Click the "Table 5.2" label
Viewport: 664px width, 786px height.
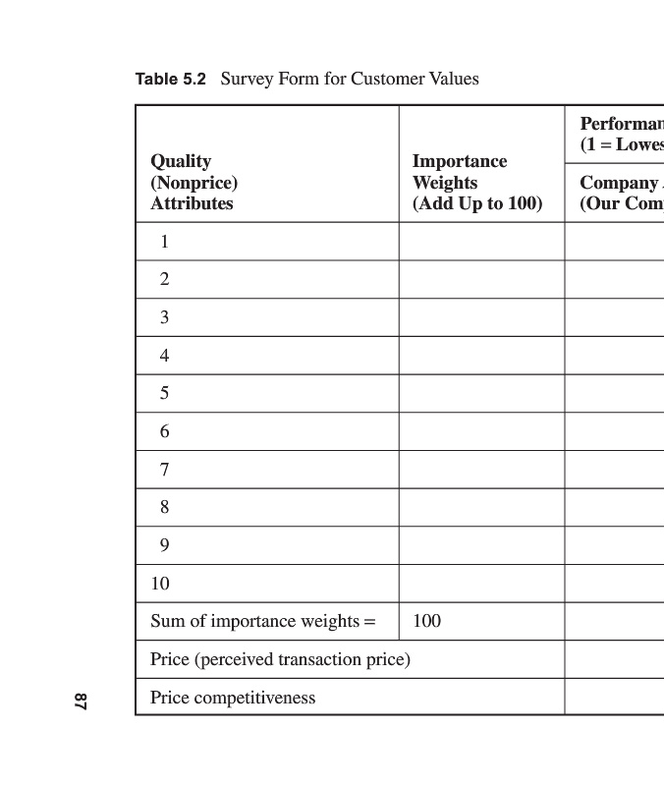[170, 80]
